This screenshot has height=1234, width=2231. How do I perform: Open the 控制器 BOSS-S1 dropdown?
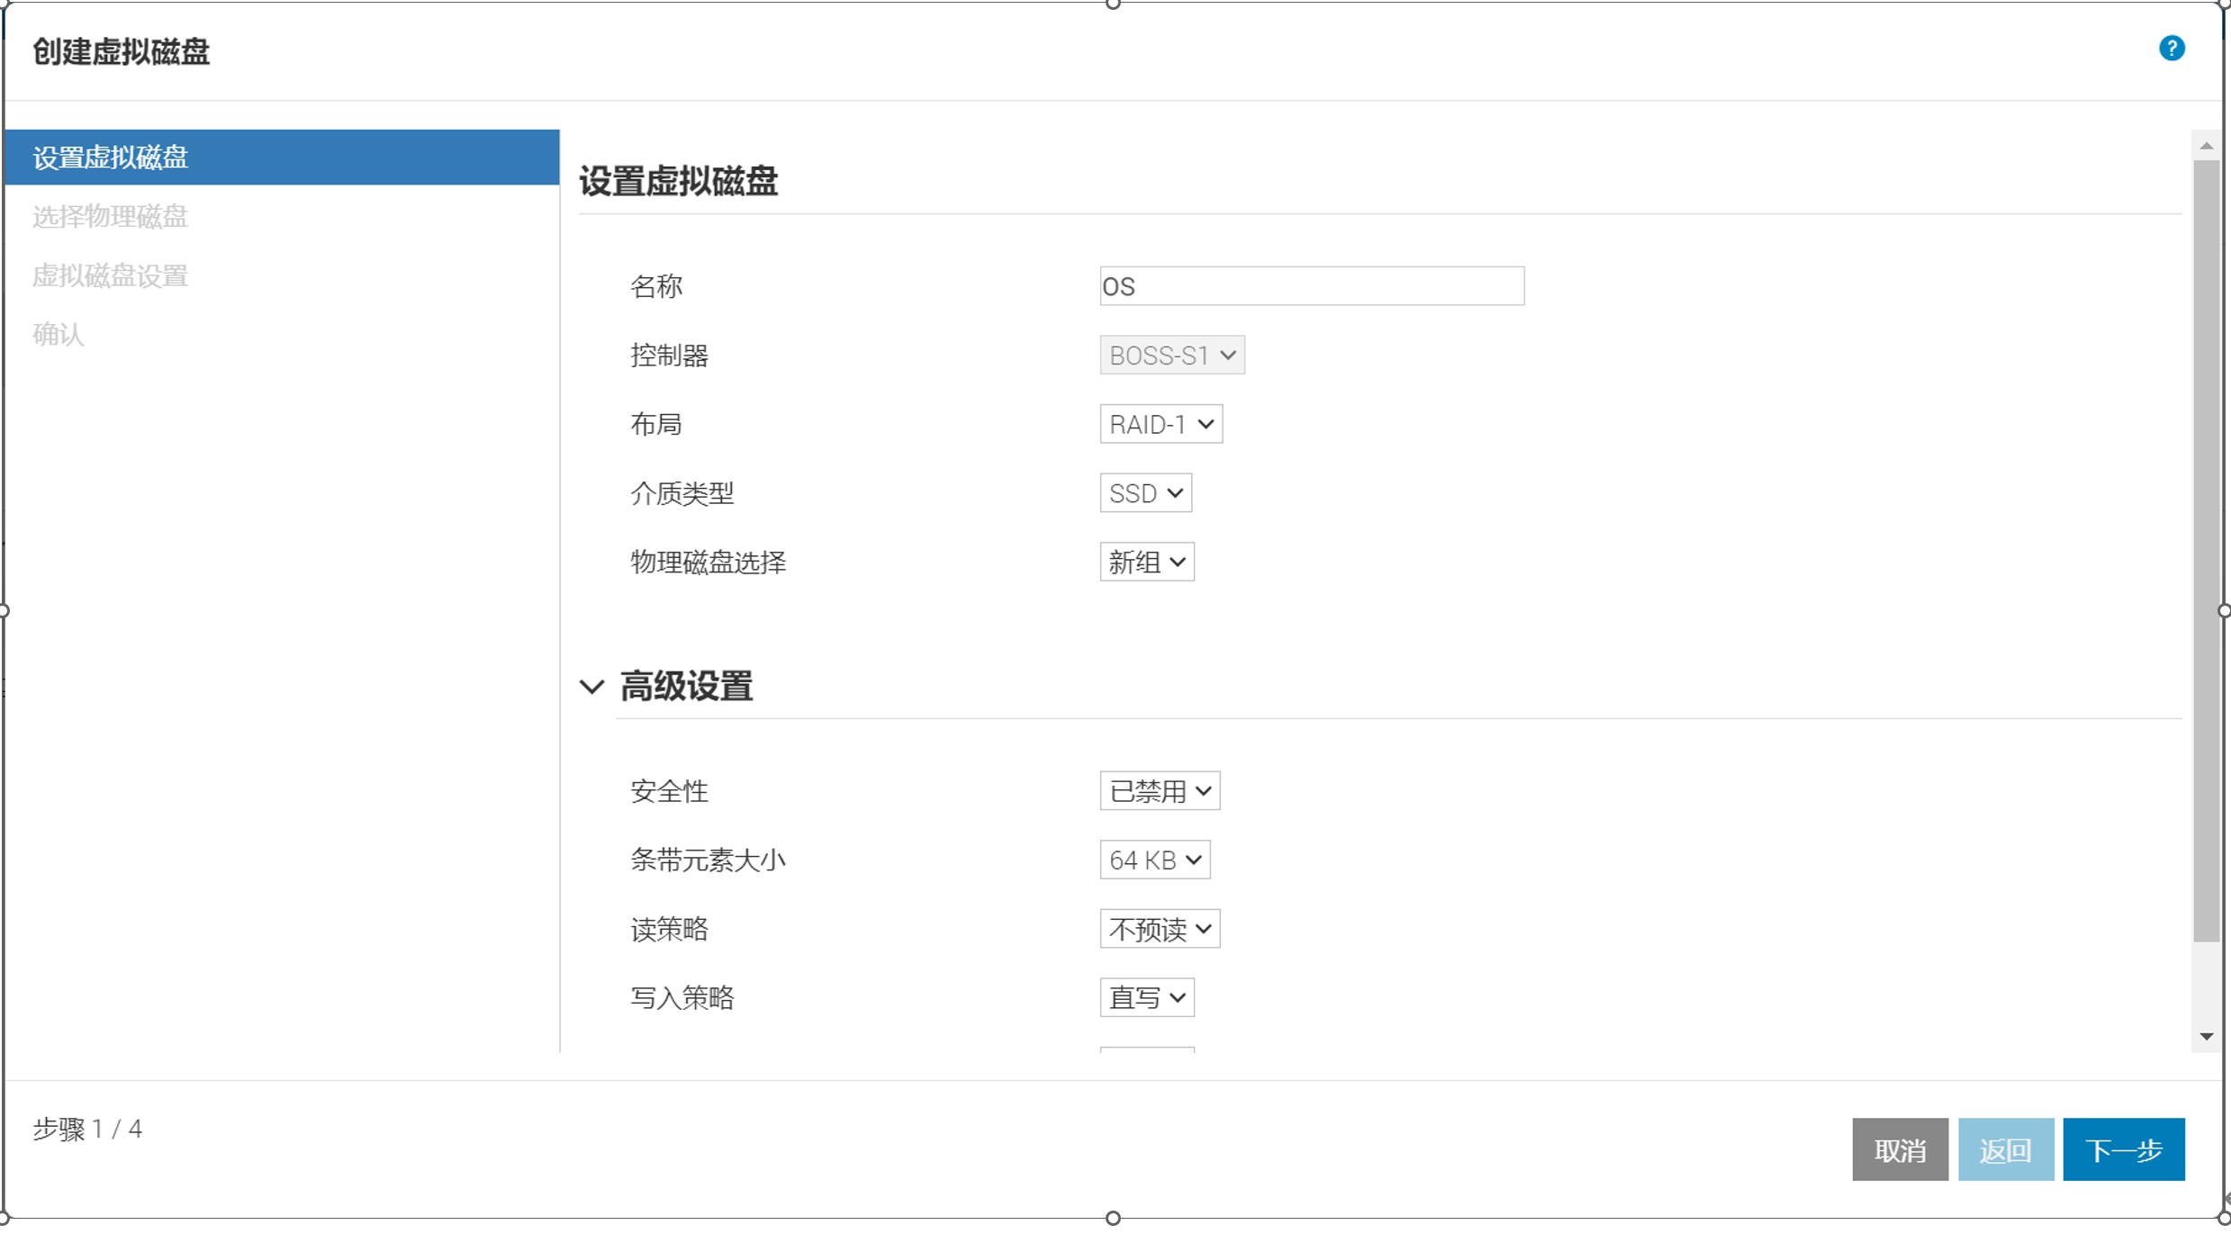[x=1171, y=356]
